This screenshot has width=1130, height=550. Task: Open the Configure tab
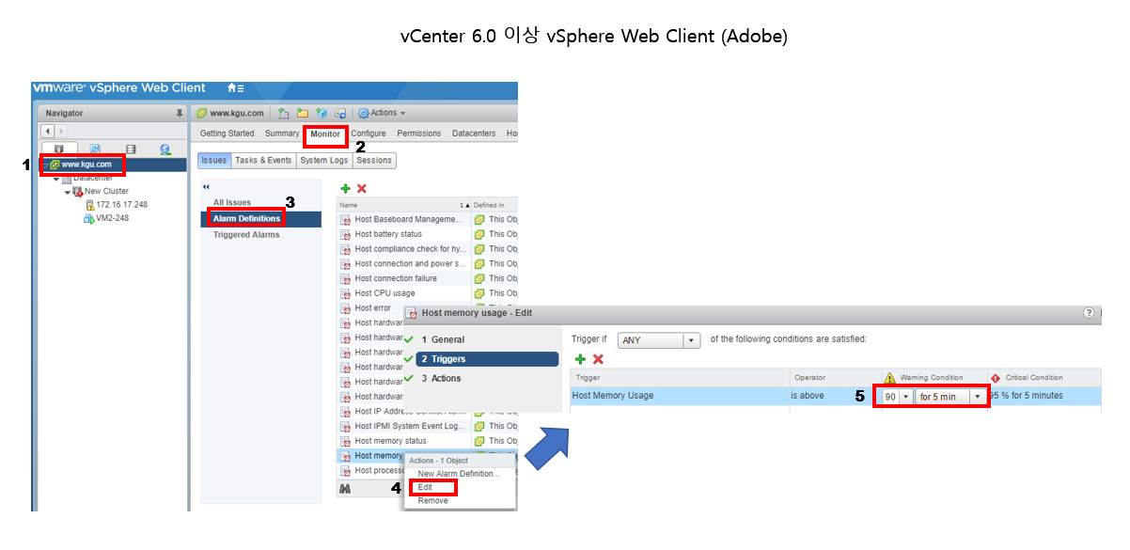(369, 134)
